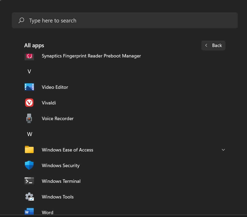Image resolution: width=247 pixels, height=217 pixels.
Task: Select 'Windows Ease of Access' label
Action: click(x=67, y=150)
